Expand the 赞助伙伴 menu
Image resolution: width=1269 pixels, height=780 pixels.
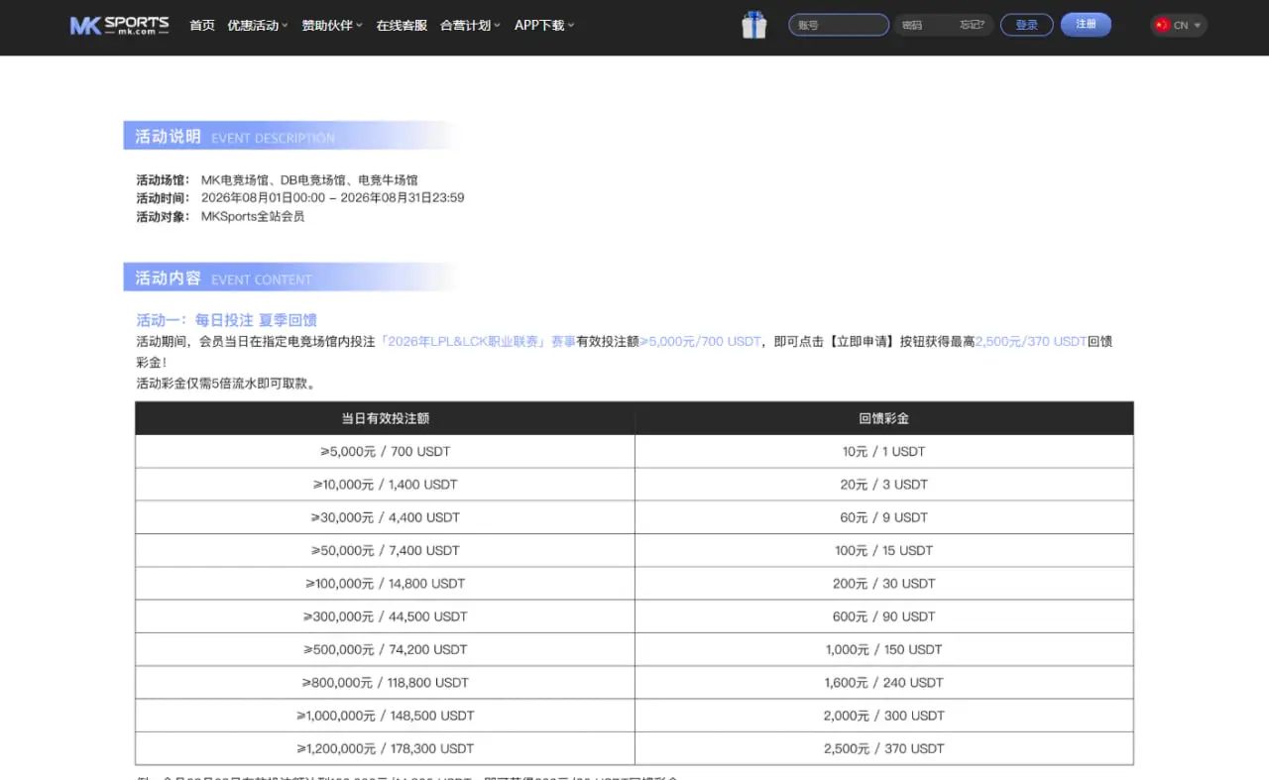332,25
